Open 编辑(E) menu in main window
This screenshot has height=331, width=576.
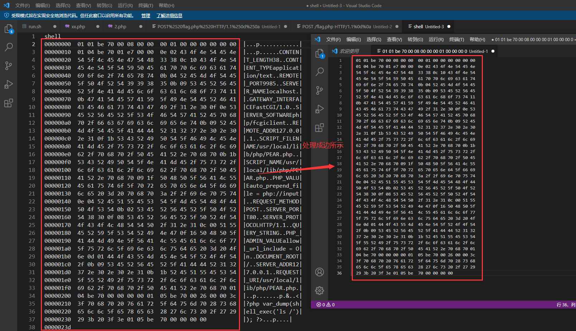[43, 5]
